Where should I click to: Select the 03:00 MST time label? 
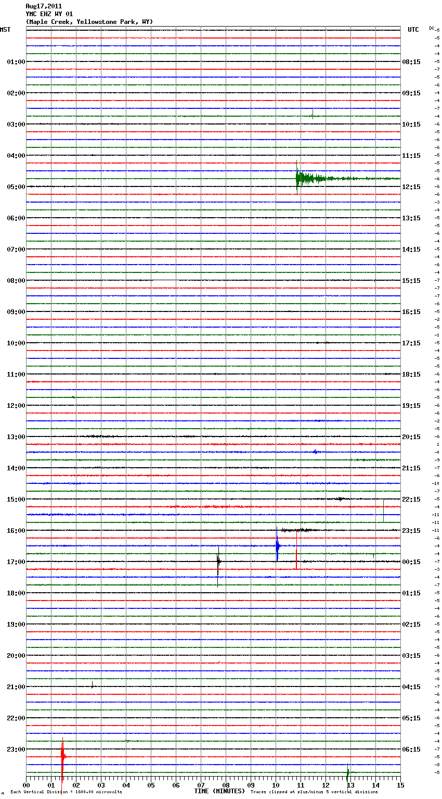pyautogui.click(x=16, y=124)
